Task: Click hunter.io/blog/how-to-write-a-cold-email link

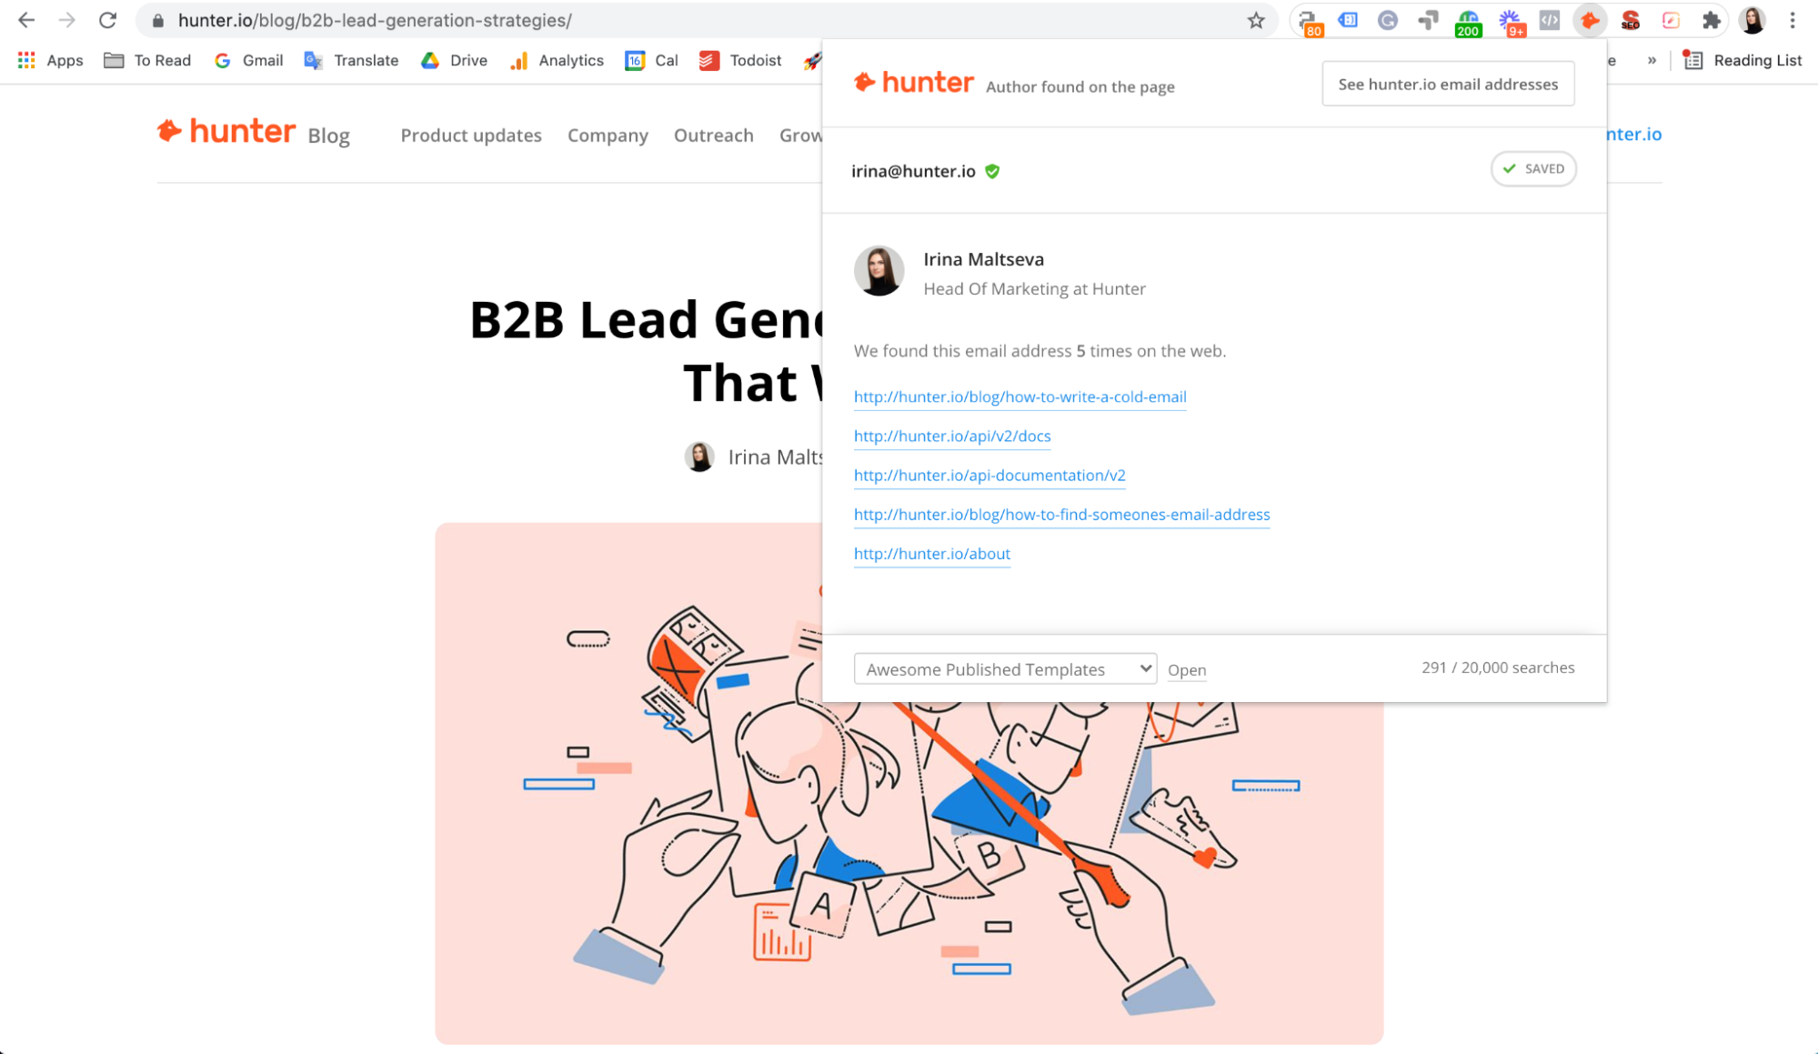Action: (x=1020, y=396)
